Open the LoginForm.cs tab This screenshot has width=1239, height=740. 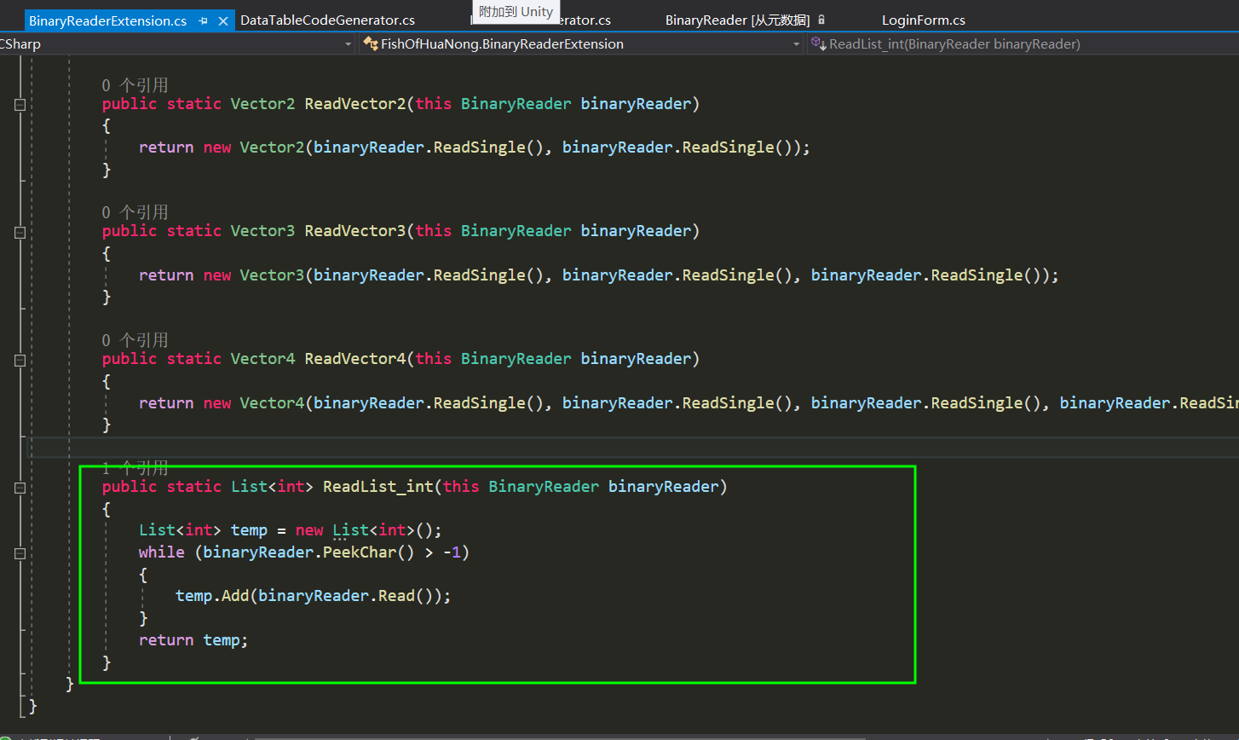click(x=923, y=18)
